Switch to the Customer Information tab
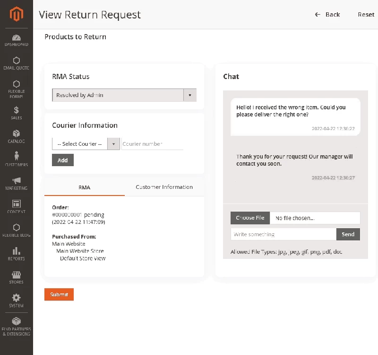Screen dimensions: 378x355 pyautogui.click(x=164, y=187)
